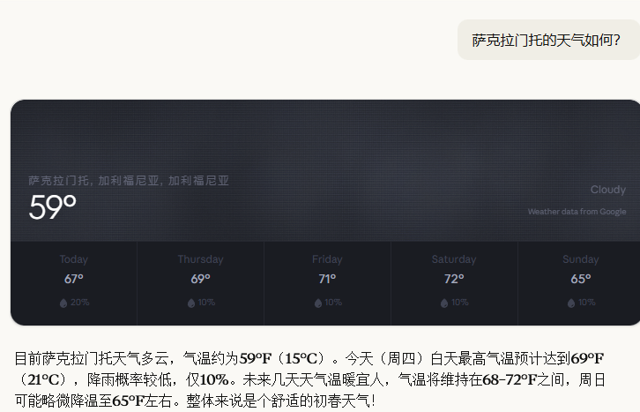Select the Saturday forecast label
640x412 pixels.
pyautogui.click(x=454, y=259)
